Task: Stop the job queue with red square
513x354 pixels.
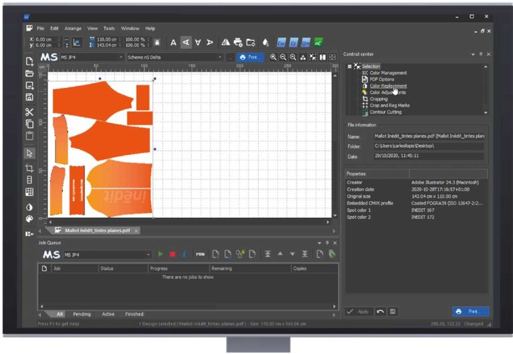Action: 173,254
